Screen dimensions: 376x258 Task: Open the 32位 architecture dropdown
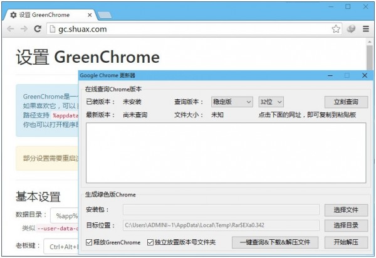pos(271,102)
